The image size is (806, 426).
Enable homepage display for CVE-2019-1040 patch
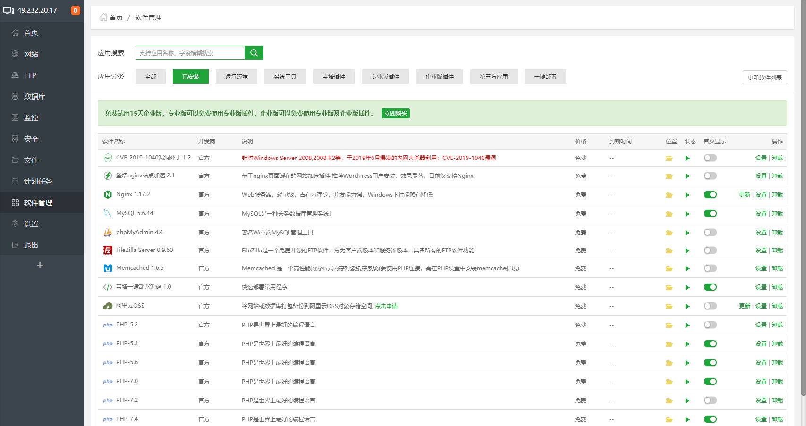(710, 158)
